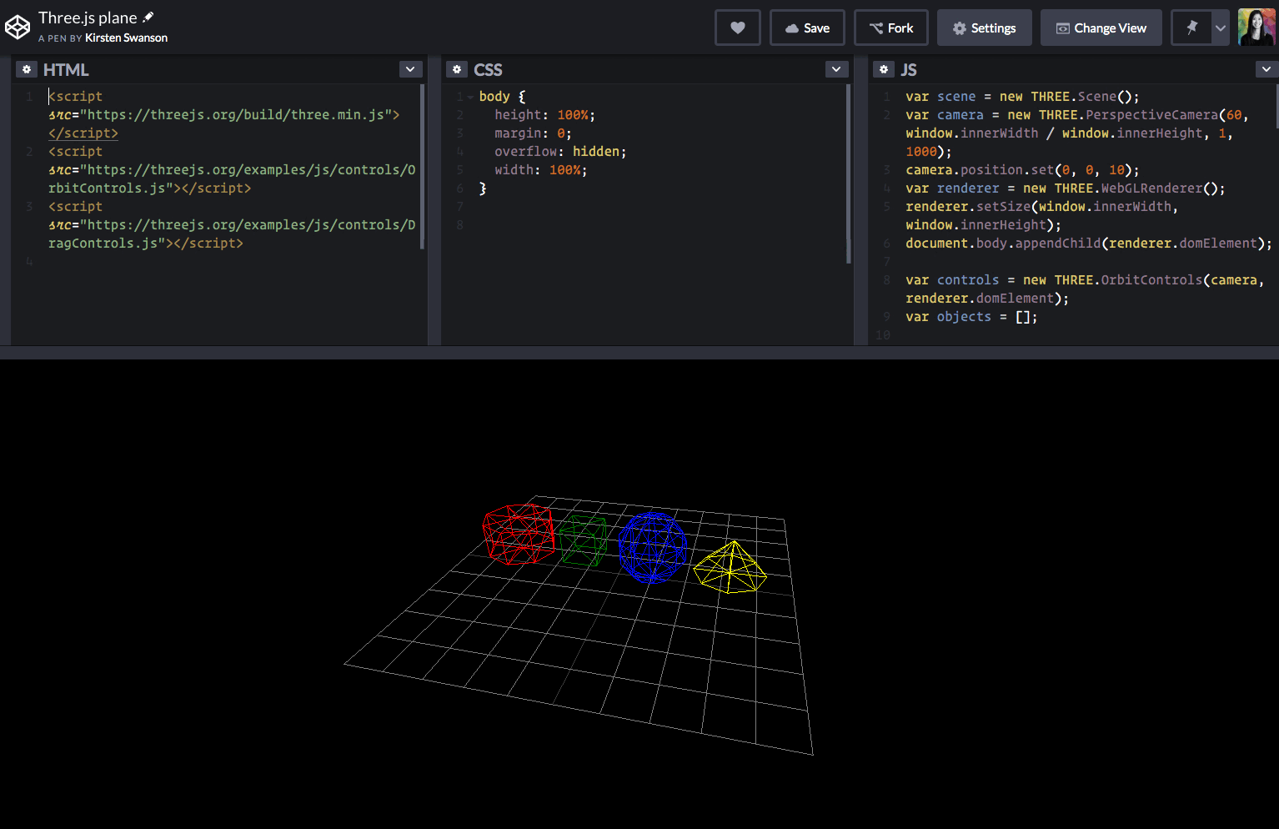The width and height of the screenshot is (1279, 829).
Task: Click the red wireframe cube
Action: click(519, 534)
